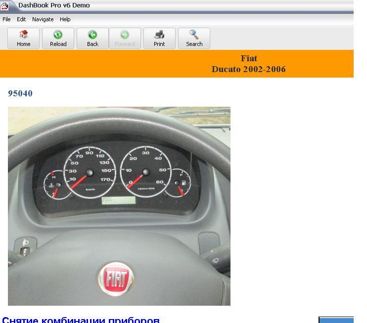Open the Edit menu
Screen dimensions: 367x323
(x=21, y=19)
